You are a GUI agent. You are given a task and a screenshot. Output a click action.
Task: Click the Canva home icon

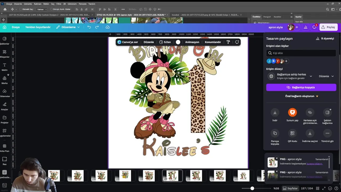pos(5,27)
